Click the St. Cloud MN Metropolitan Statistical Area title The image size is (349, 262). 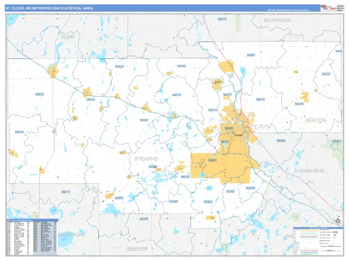pyautogui.click(x=49, y=8)
